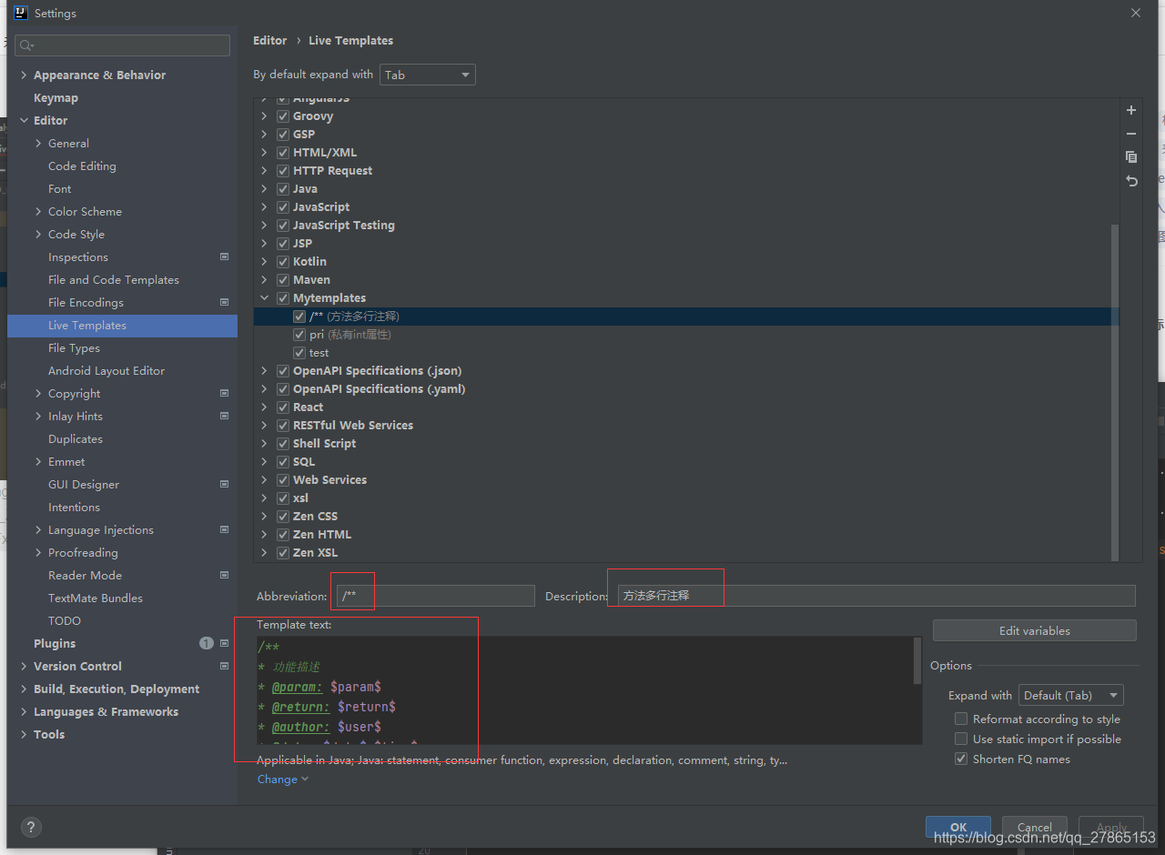Click the Apply button
The image size is (1165, 855).
(x=1111, y=827)
